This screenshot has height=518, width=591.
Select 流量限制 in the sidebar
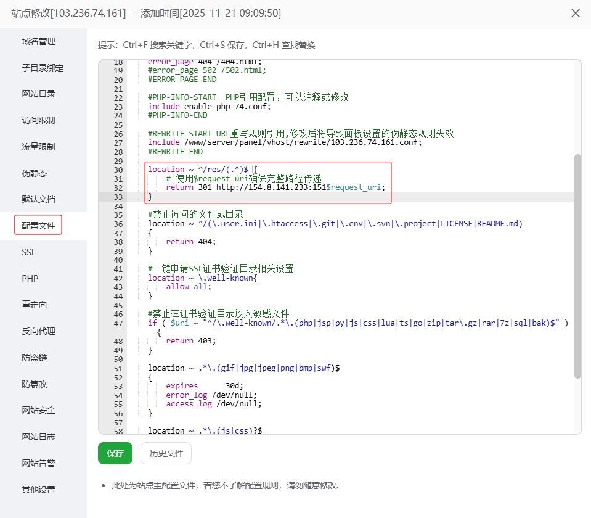[x=38, y=147]
